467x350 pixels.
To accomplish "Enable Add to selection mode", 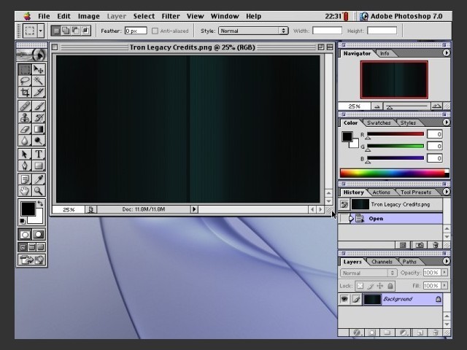I will (66, 31).
